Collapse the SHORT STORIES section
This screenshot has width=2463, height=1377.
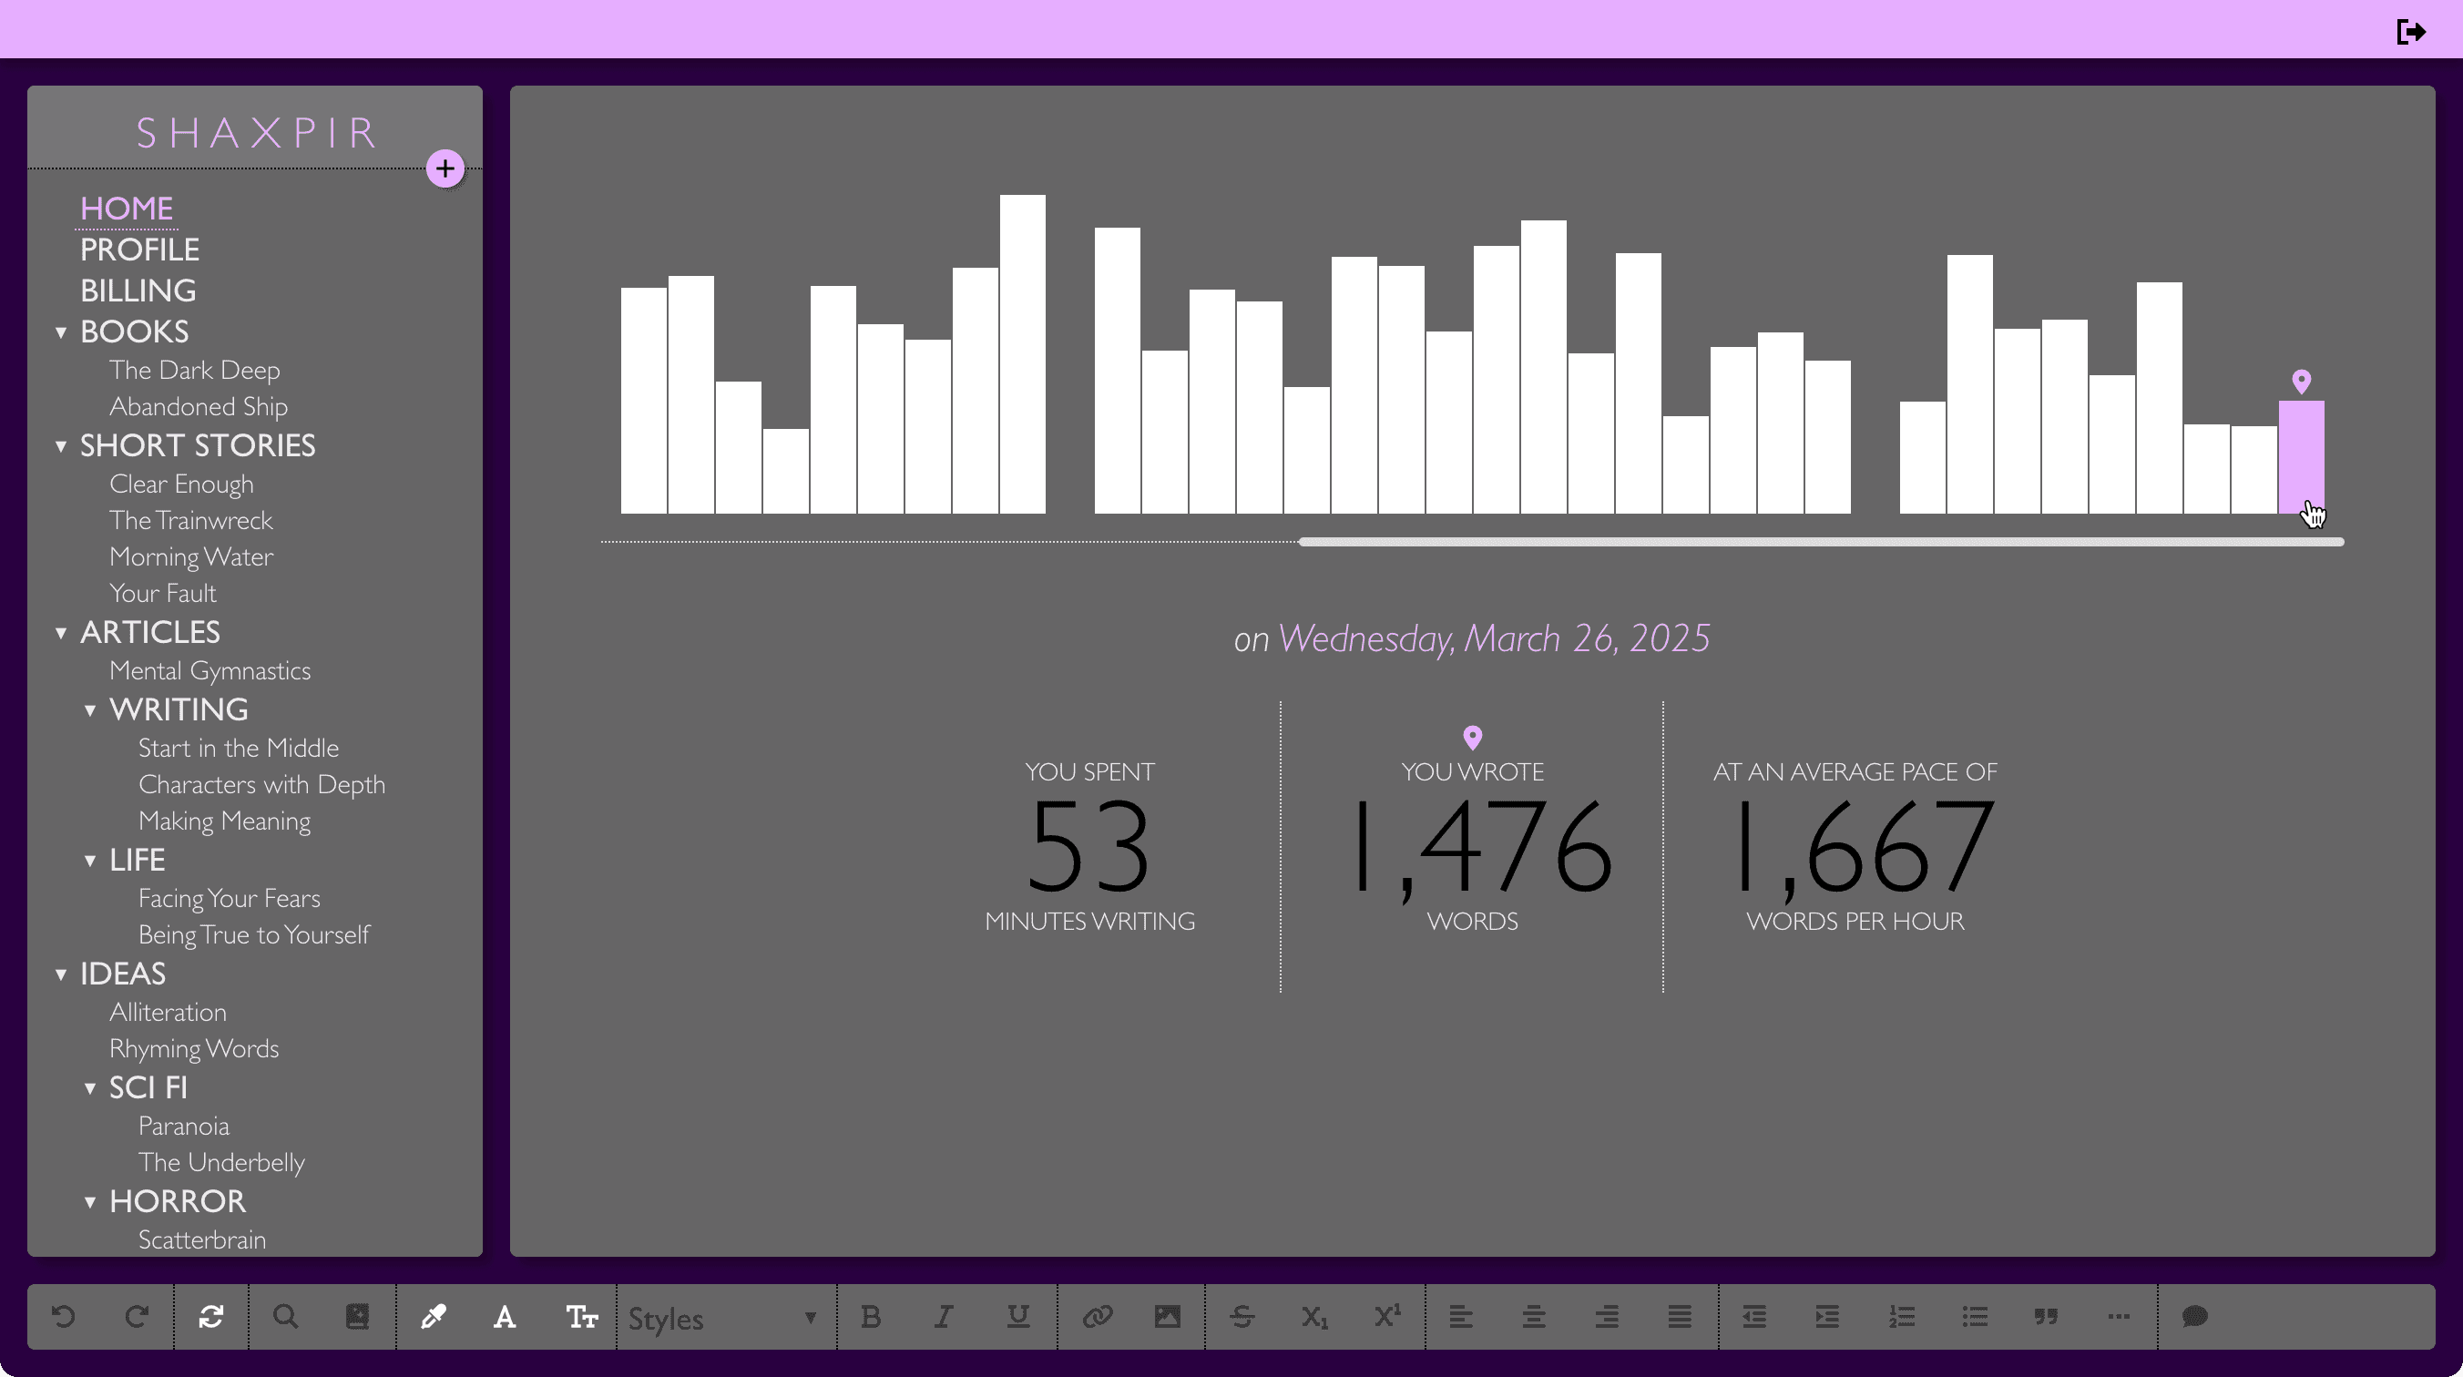pos(63,445)
